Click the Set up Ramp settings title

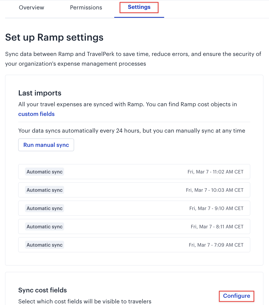pos(54,37)
